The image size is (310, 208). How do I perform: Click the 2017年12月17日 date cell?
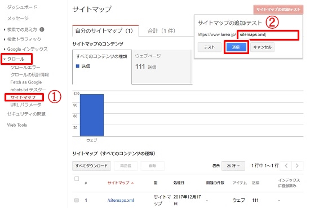pos(187,200)
